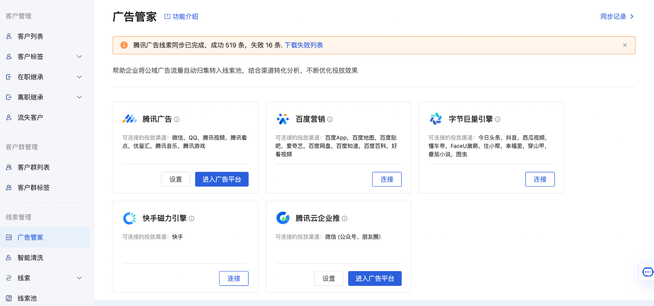Open the 功能介绍 link

pos(181,17)
